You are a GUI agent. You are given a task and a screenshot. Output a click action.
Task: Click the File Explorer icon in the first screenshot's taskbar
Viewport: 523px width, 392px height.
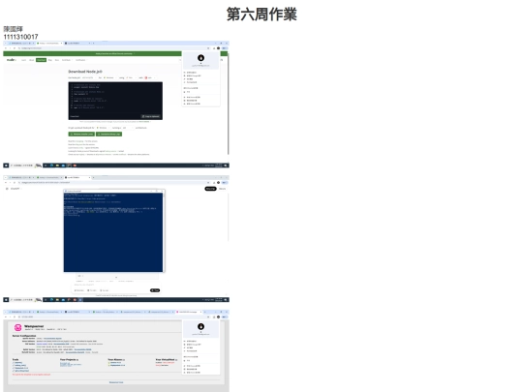coord(57,166)
